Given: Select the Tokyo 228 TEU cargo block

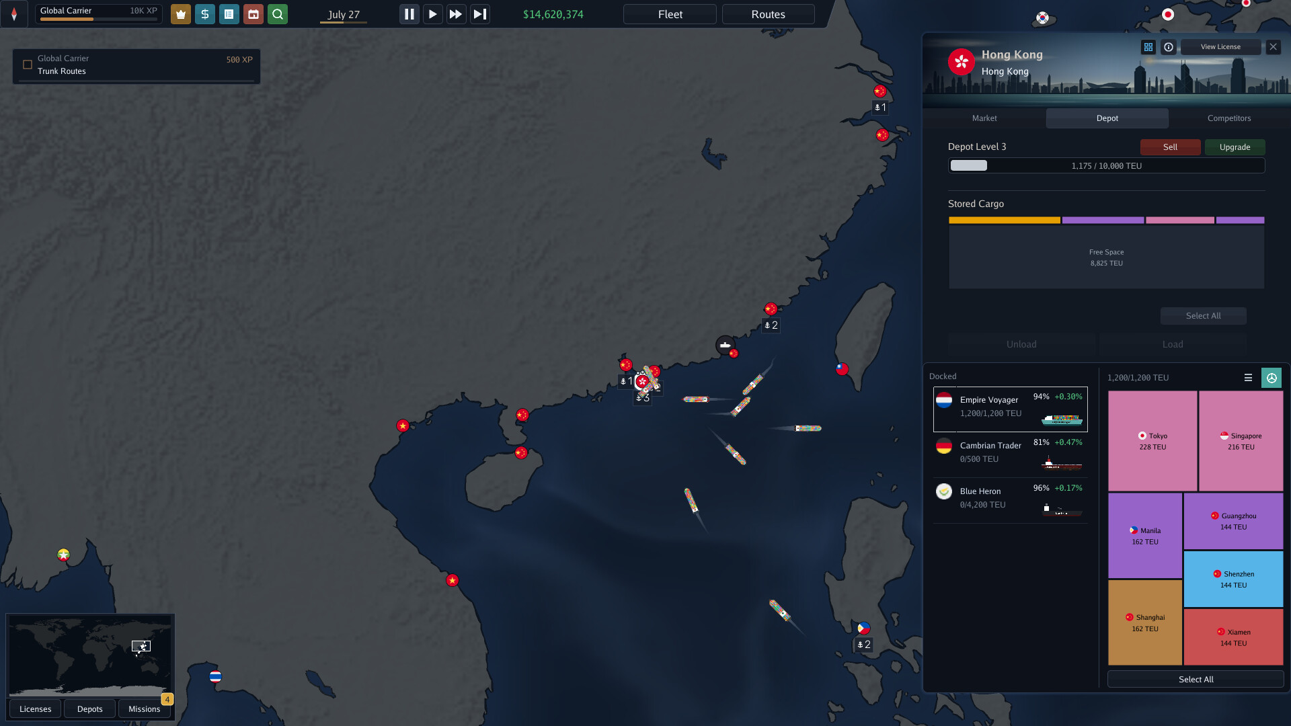Looking at the screenshot, I should (1152, 441).
